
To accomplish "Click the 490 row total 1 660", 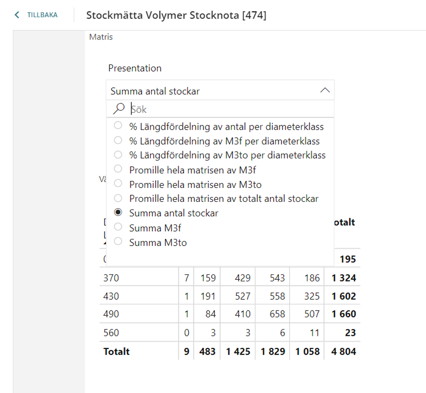I will [x=344, y=314].
